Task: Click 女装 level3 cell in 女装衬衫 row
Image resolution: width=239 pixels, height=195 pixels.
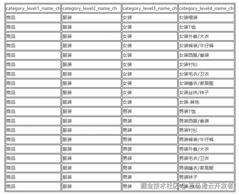Action: (150, 64)
